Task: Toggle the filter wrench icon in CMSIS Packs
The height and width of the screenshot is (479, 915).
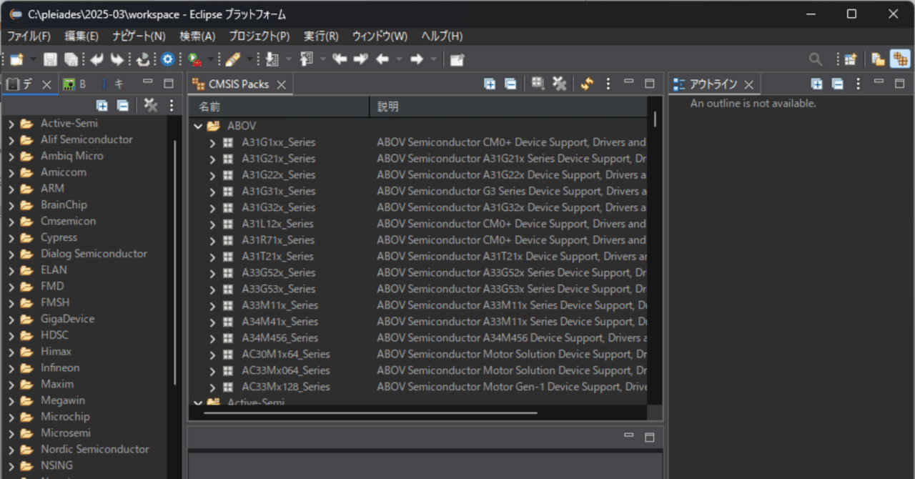Action: [x=559, y=84]
